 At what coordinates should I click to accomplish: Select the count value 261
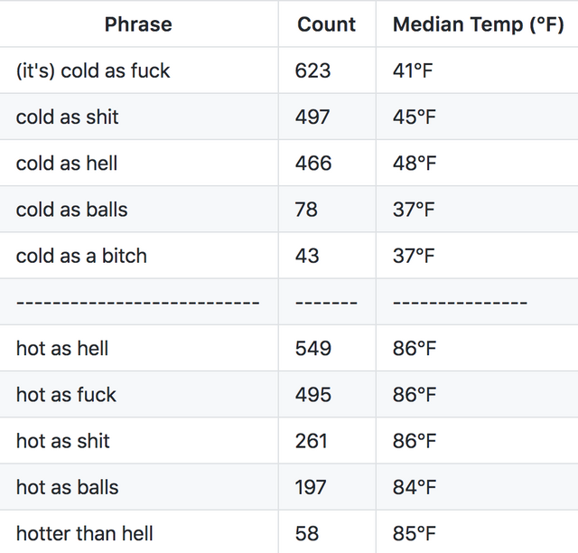point(312,441)
